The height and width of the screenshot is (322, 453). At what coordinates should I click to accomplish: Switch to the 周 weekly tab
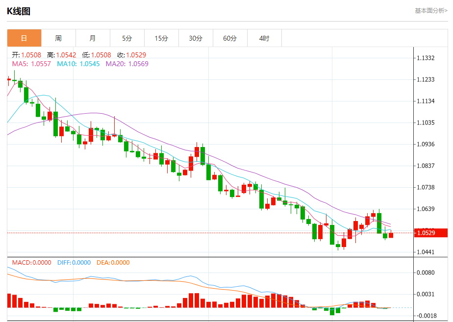[59, 38]
